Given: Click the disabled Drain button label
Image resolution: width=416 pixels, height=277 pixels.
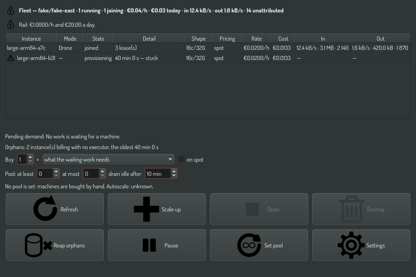Looking at the screenshot, I should click(x=273, y=210).
